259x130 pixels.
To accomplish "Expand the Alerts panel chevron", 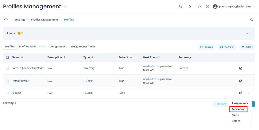I will click(x=247, y=33).
